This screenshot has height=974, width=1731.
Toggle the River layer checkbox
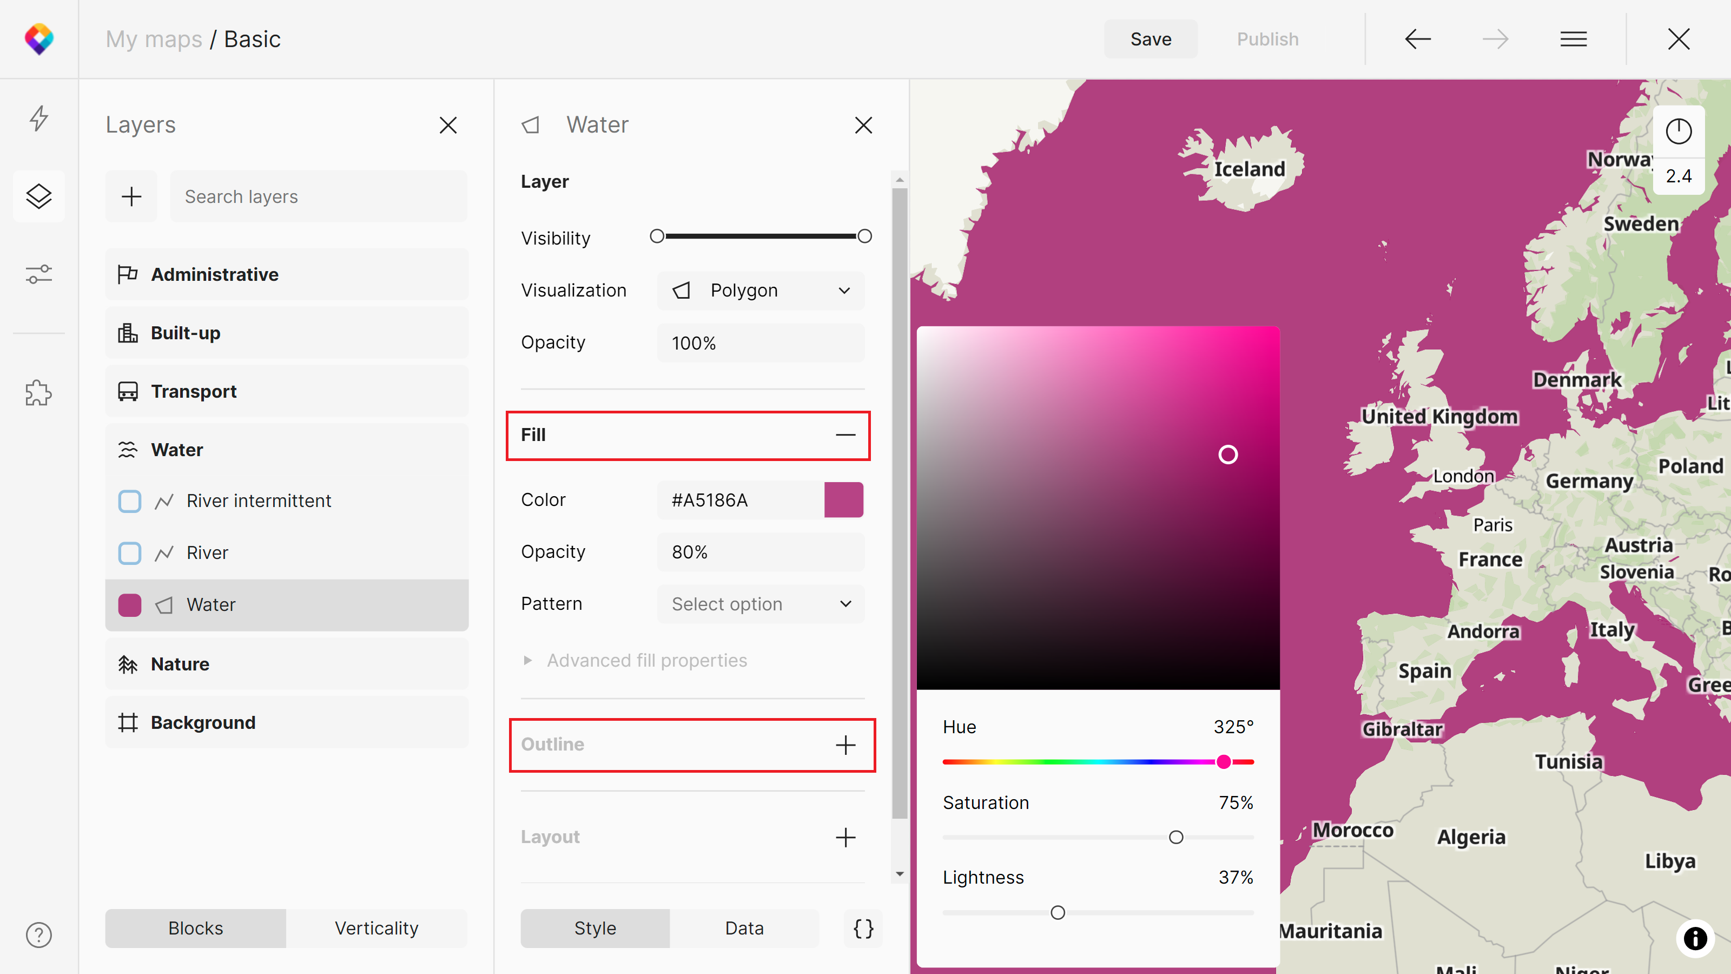tap(130, 553)
